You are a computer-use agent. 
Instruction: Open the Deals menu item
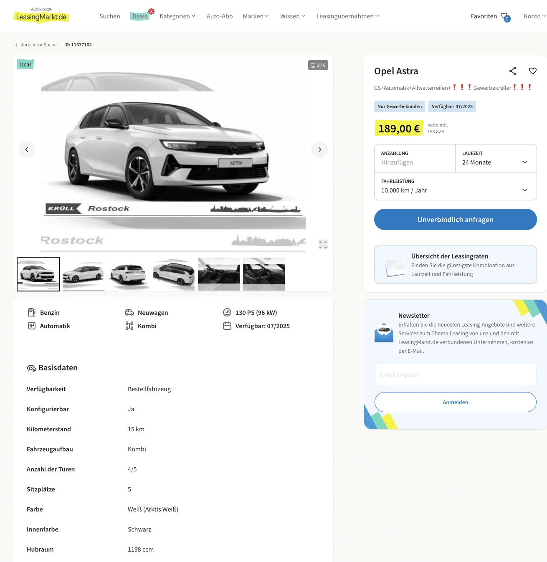pyautogui.click(x=140, y=16)
